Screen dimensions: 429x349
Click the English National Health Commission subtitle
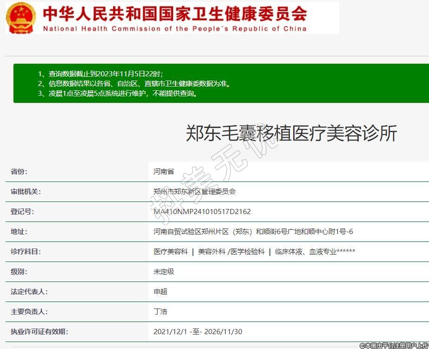coord(175,28)
